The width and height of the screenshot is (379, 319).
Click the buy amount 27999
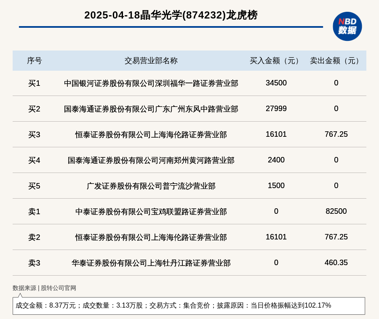276,109
